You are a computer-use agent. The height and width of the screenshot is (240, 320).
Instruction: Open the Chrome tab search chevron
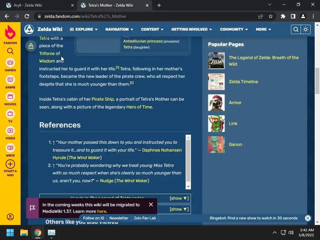[x=270, y=4]
